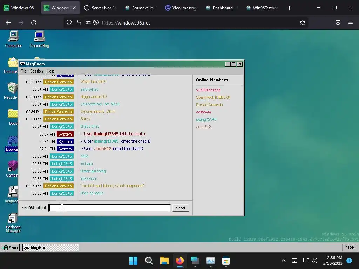Open the Package Manager desktop icon
Screen dimensions: 359x269
point(13,222)
